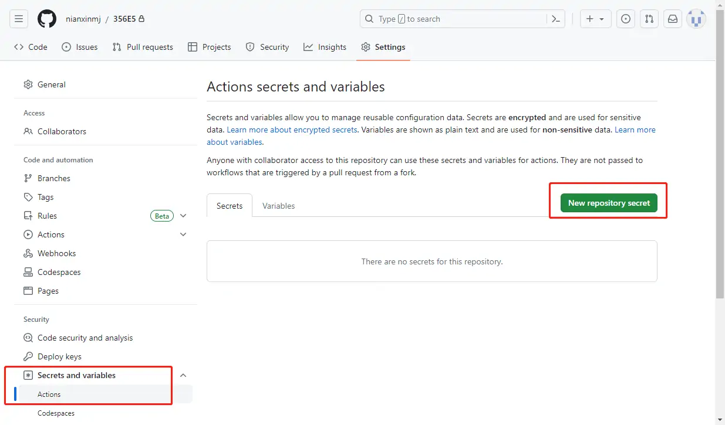Open the hamburger navigation menu
Screen dimensions: 725x425
(x=19, y=19)
